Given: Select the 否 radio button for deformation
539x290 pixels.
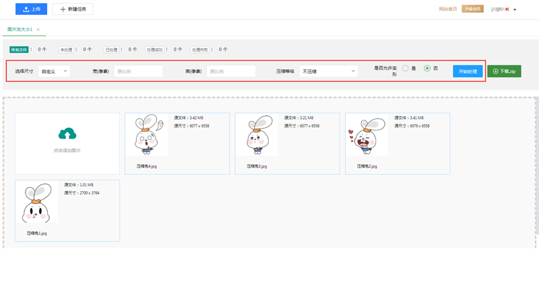Looking at the screenshot, I should (x=427, y=69).
